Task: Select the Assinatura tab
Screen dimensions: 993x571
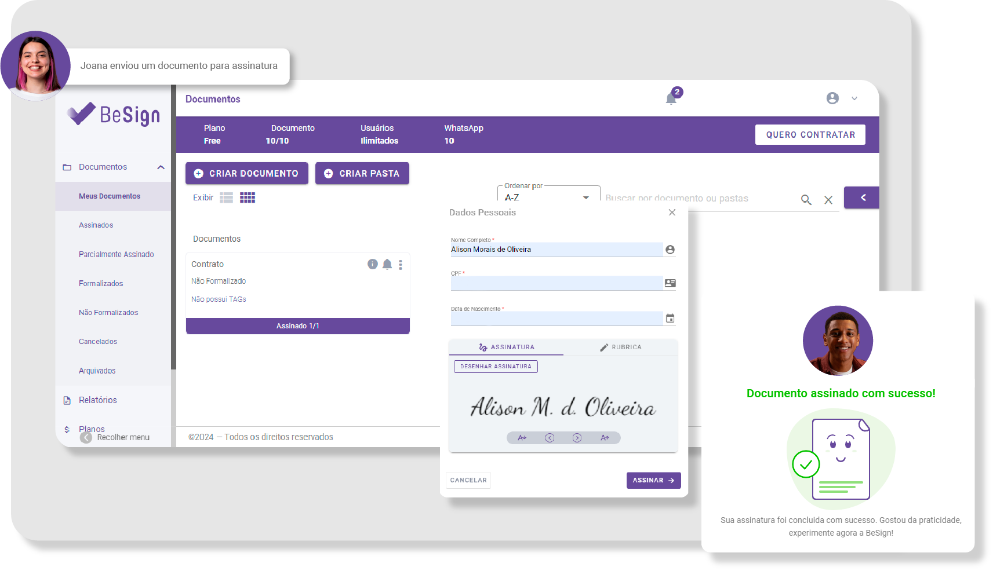Action: tap(507, 347)
